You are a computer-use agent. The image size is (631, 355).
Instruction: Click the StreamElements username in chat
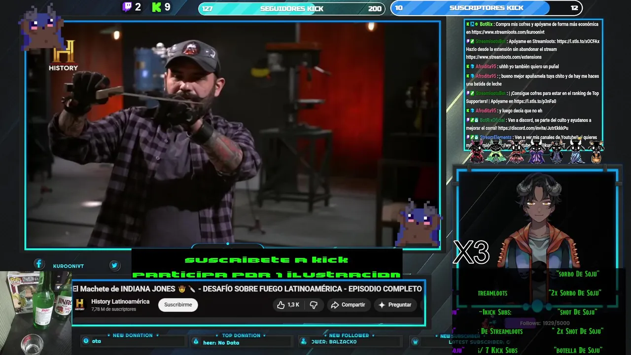(x=495, y=138)
